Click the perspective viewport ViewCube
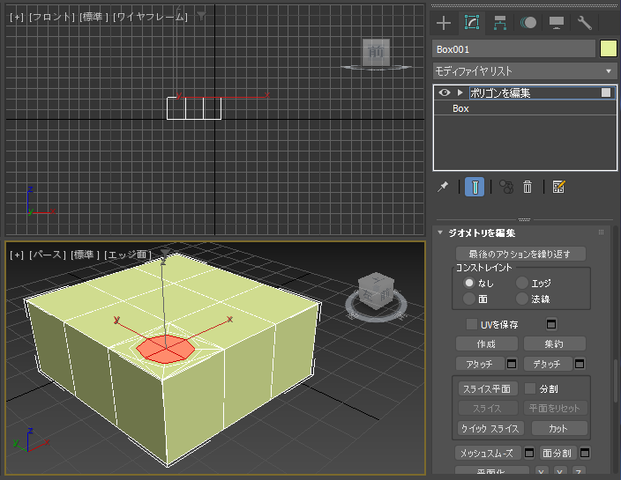Screen dimensions: 621x480 (376, 292)
